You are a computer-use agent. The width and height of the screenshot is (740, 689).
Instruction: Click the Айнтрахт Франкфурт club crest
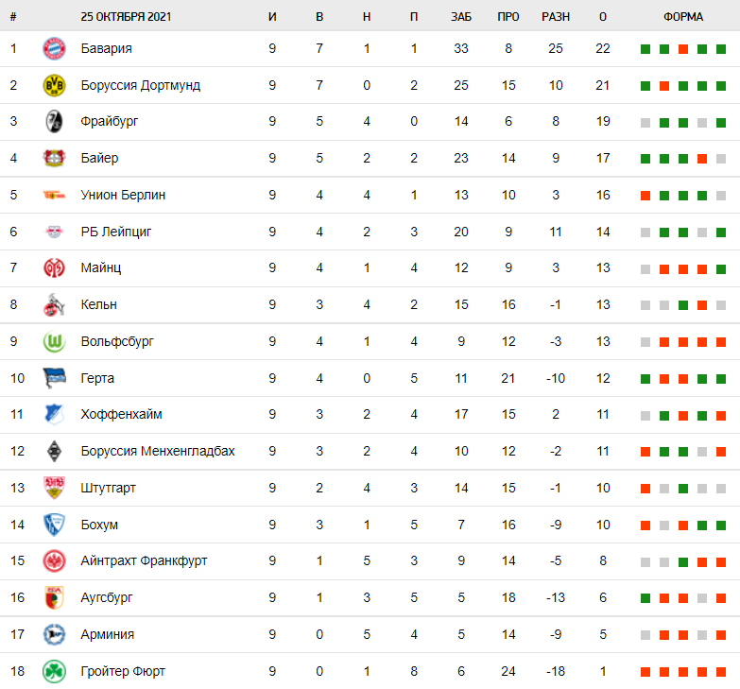click(54, 560)
